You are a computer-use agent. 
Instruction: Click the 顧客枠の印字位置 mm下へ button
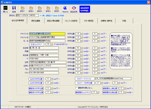click(x=36, y=88)
